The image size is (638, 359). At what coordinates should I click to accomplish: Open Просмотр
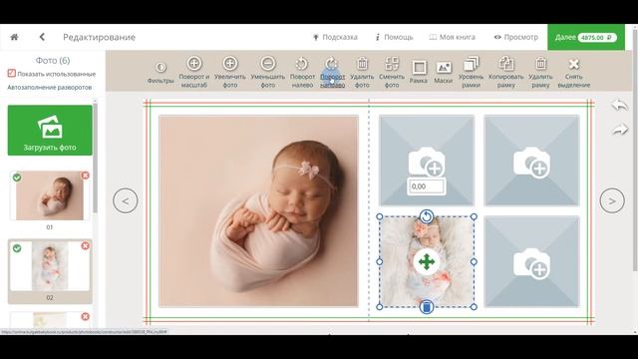point(516,37)
